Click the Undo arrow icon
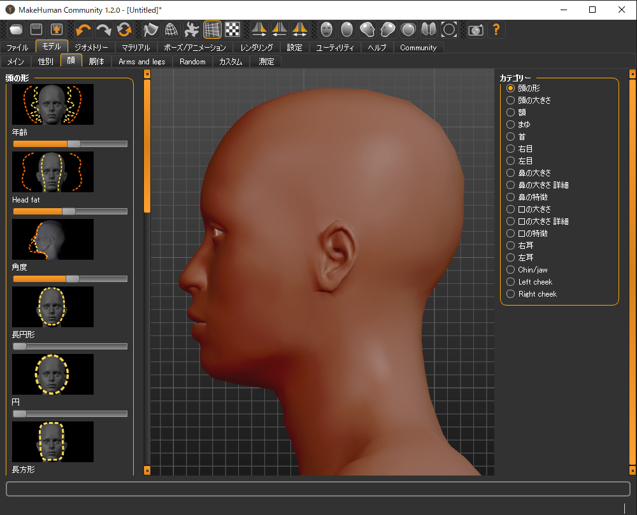This screenshot has height=515, width=637. click(83, 29)
